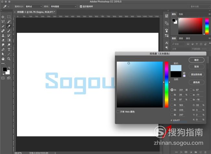This screenshot has width=211, height=154.
Task: Open the layer blend mode dropdown
Action: 181,49
